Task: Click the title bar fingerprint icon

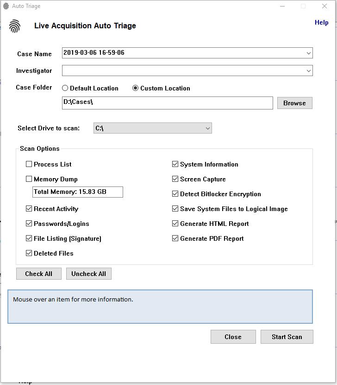Action: [6, 6]
